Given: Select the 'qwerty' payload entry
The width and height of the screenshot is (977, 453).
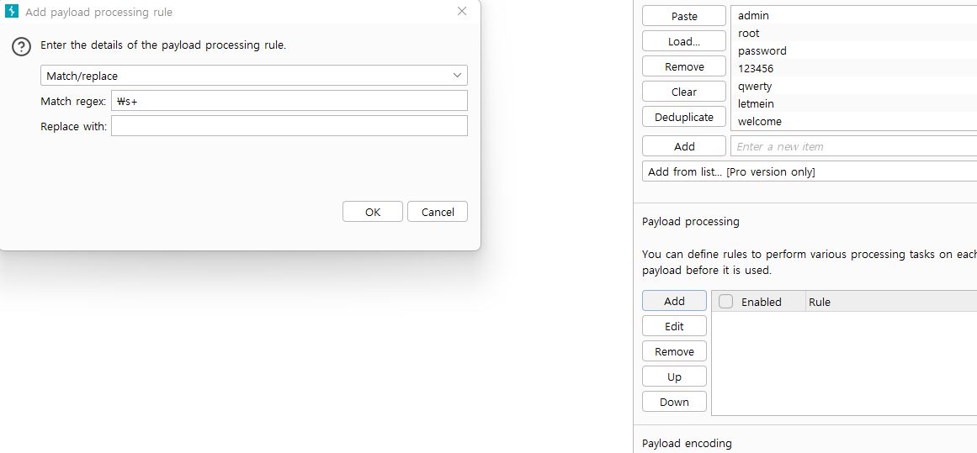Looking at the screenshot, I should [x=755, y=86].
